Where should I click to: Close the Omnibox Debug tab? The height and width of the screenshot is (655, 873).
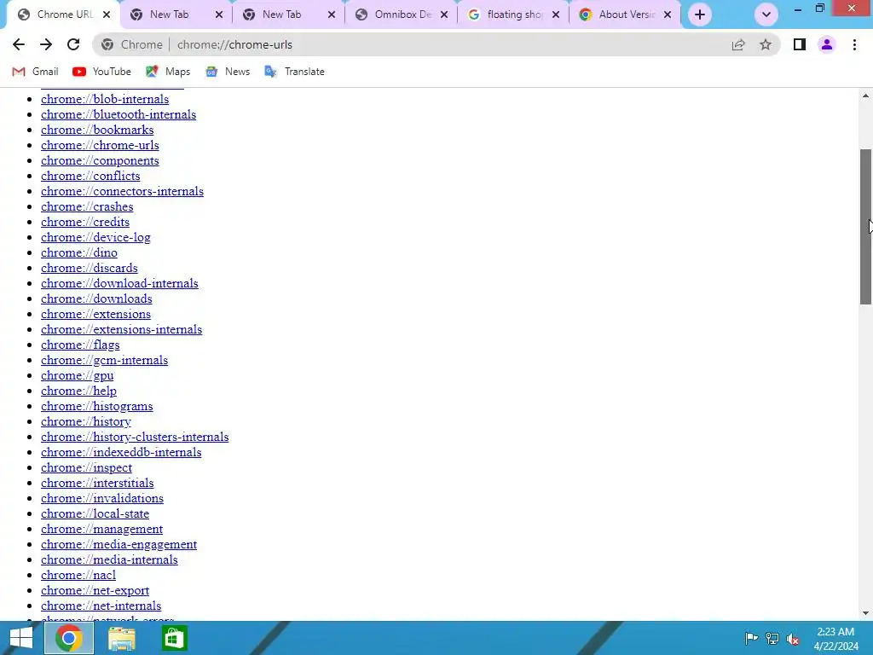point(444,14)
